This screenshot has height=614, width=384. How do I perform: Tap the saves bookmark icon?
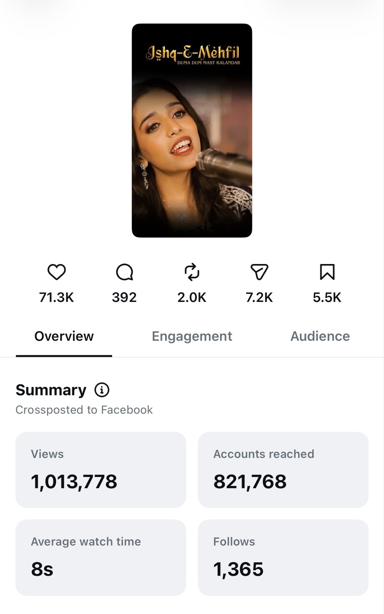(327, 272)
